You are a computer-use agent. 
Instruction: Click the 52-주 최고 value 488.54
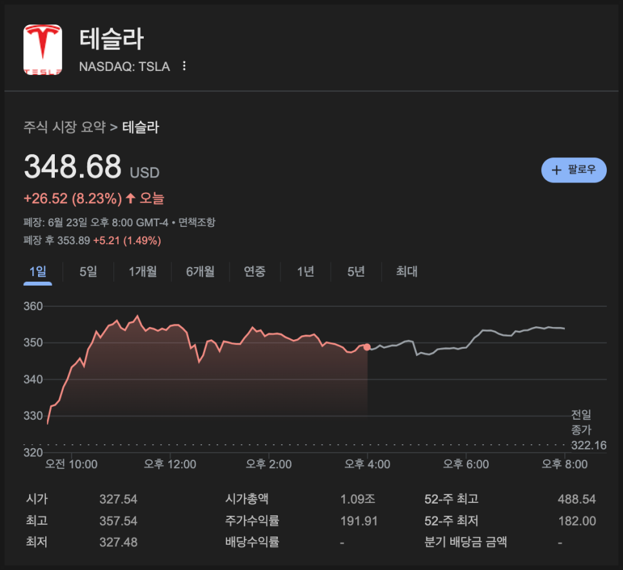(x=577, y=499)
